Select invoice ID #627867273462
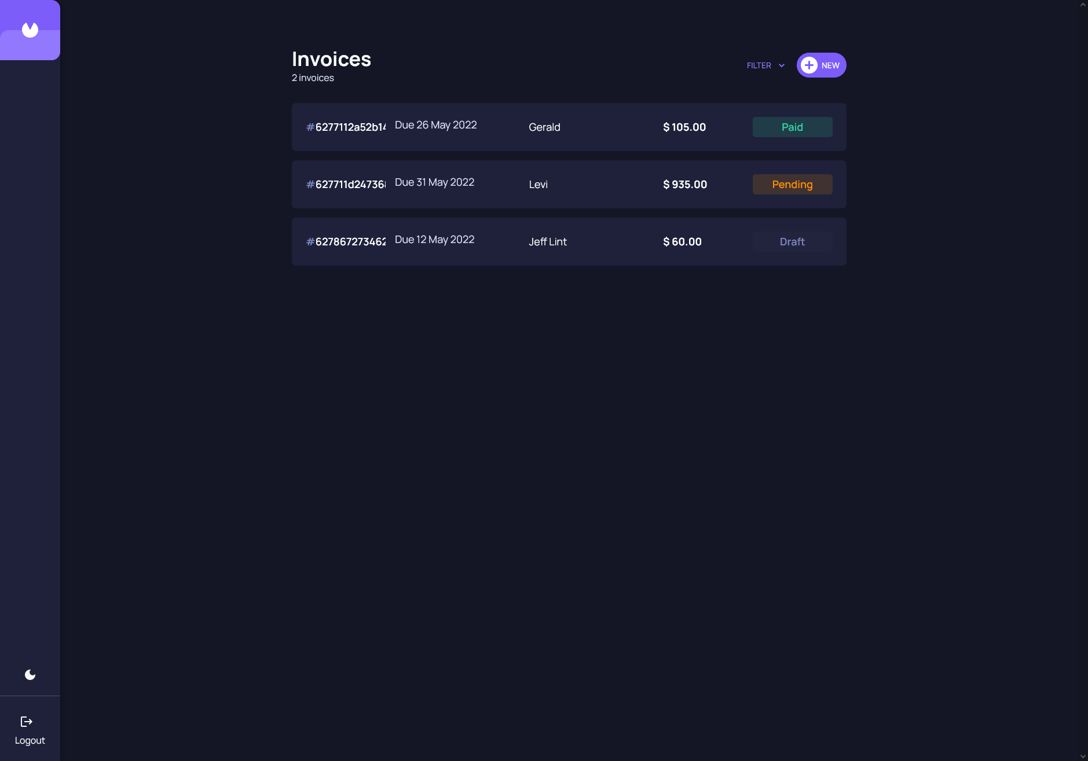This screenshot has width=1088, height=761. (346, 242)
